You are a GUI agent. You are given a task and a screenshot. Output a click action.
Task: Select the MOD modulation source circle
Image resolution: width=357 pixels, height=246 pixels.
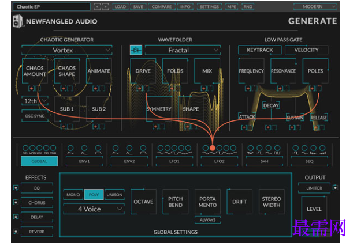pos(32,148)
